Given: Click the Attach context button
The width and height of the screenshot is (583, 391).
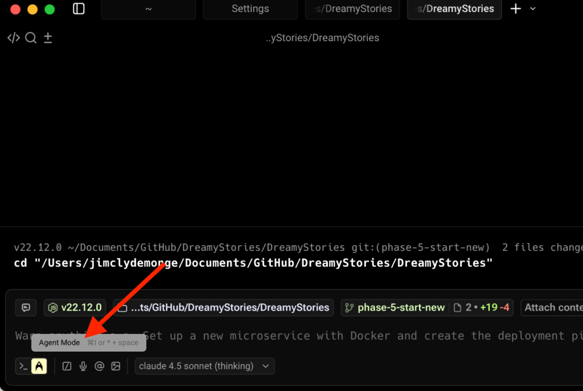Looking at the screenshot, I should (552, 308).
